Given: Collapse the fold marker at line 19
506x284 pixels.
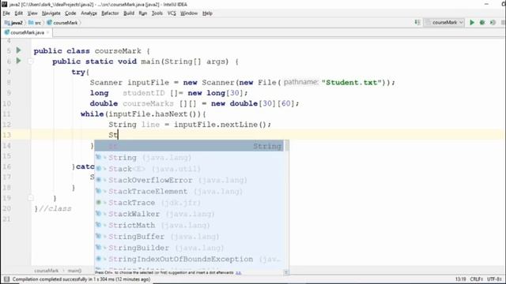Looking at the screenshot, I should (30, 198).
